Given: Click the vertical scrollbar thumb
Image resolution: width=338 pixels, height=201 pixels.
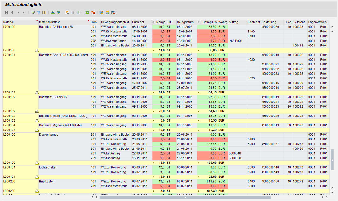Looking at the screenshot, I should [332, 160].
